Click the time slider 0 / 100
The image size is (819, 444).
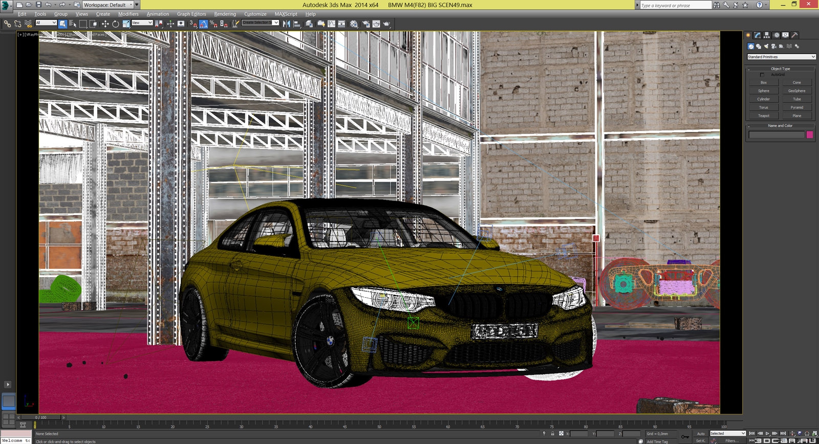pyautogui.click(x=40, y=417)
